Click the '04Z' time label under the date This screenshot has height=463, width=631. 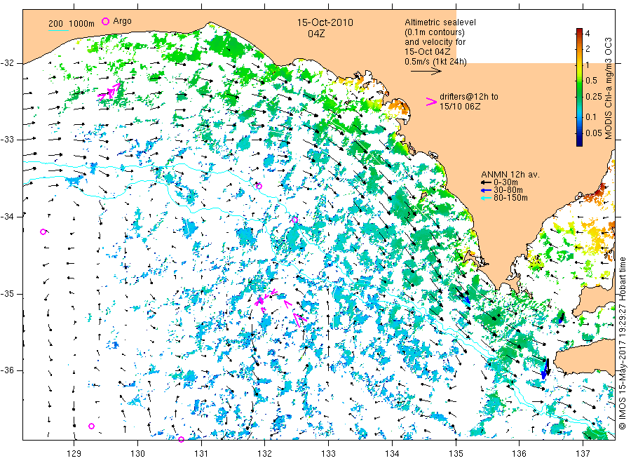click(316, 34)
